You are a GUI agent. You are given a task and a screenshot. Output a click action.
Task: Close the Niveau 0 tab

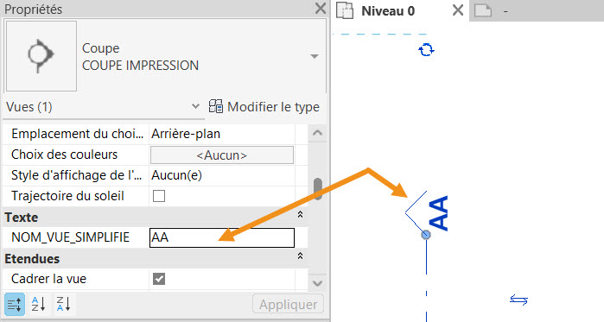[x=458, y=10]
